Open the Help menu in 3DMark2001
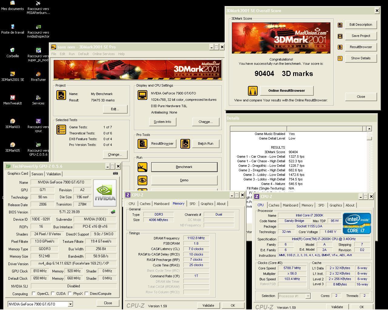 point(121,54)
